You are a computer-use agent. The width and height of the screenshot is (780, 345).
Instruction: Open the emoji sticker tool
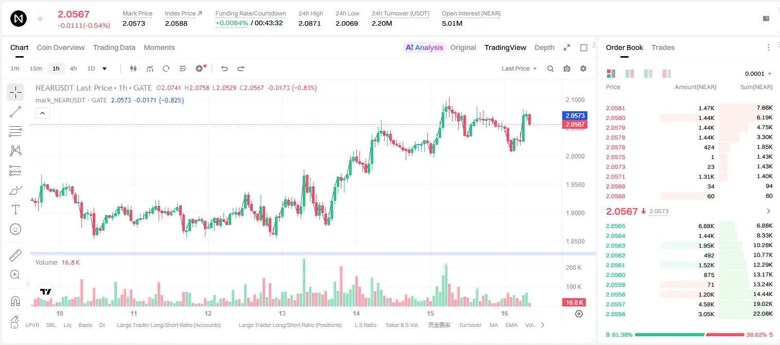point(15,229)
